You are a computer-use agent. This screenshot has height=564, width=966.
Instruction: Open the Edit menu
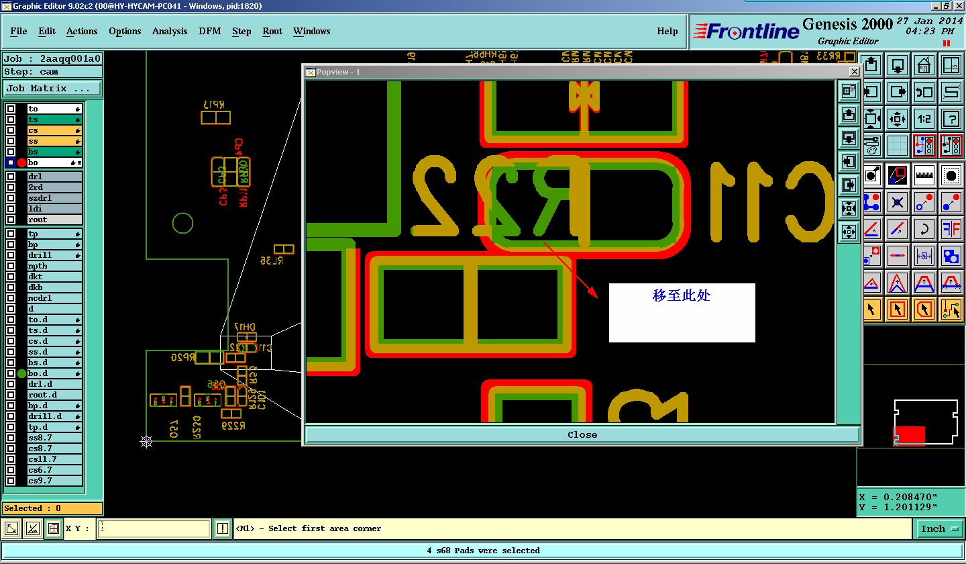47,31
